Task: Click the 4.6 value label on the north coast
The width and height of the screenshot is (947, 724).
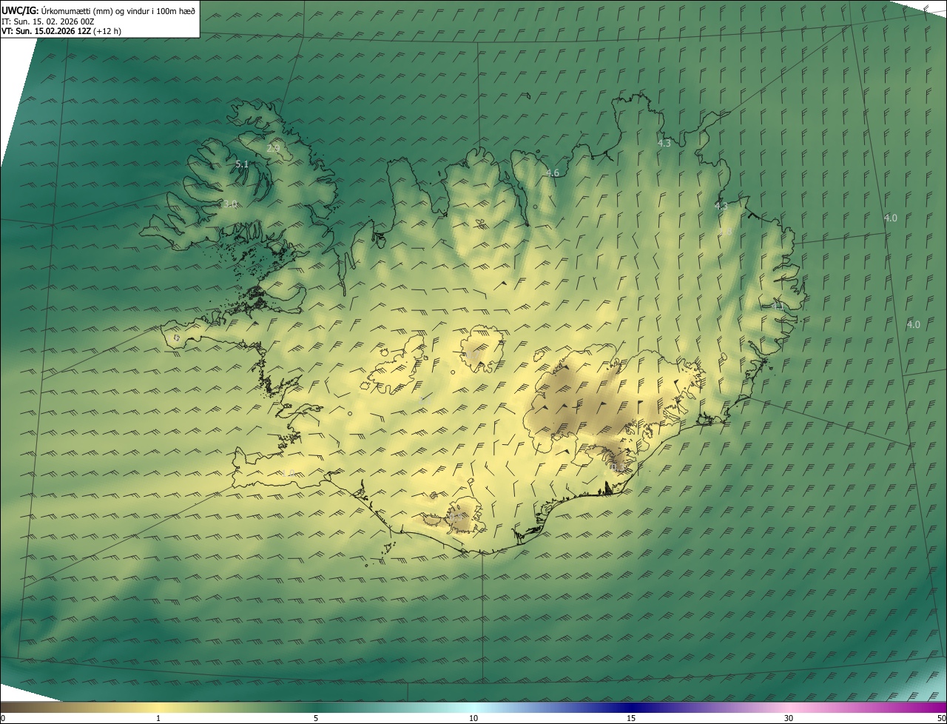Action: coord(552,172)
